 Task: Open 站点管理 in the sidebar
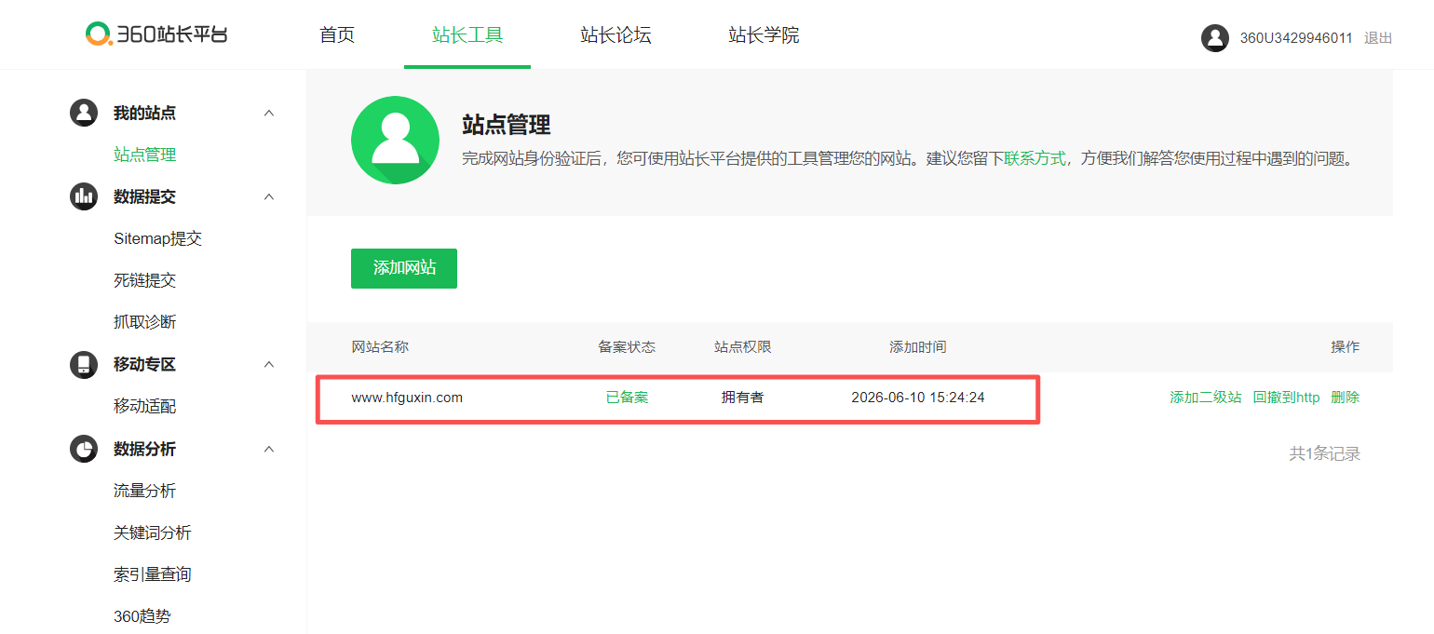(145, 155)
